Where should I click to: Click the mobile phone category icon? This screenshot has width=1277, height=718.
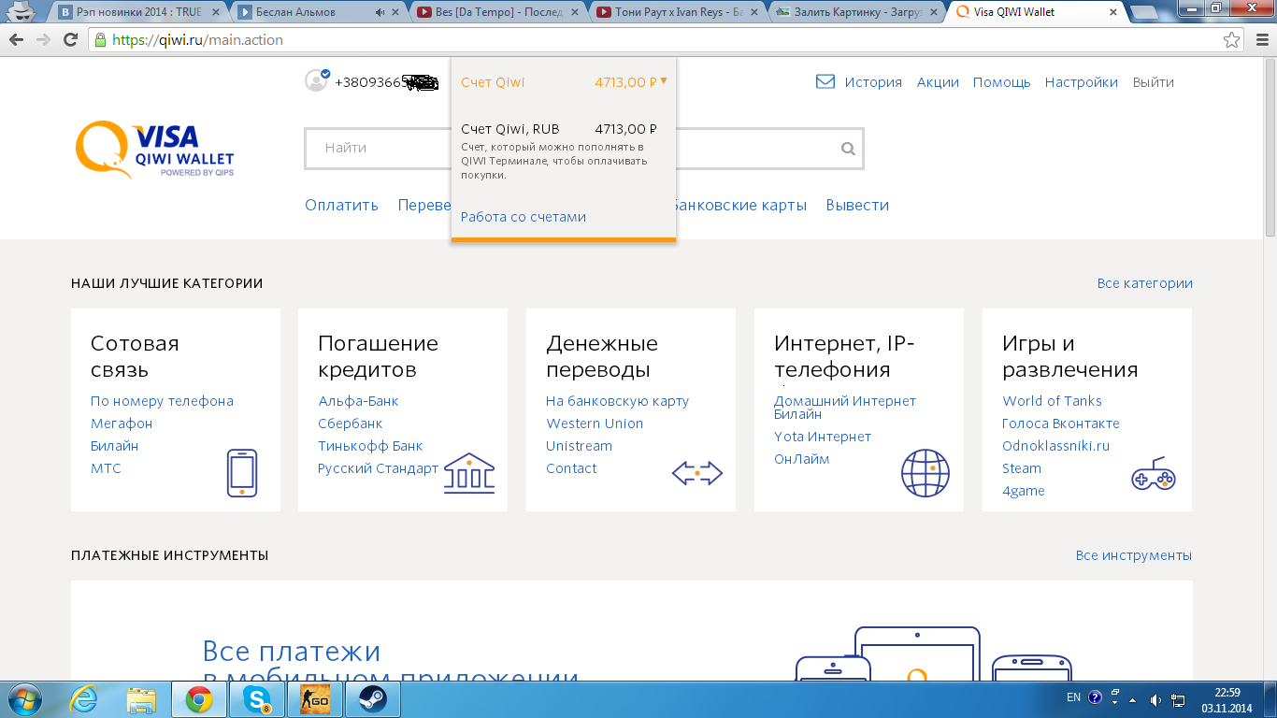[x=242, y=473]
